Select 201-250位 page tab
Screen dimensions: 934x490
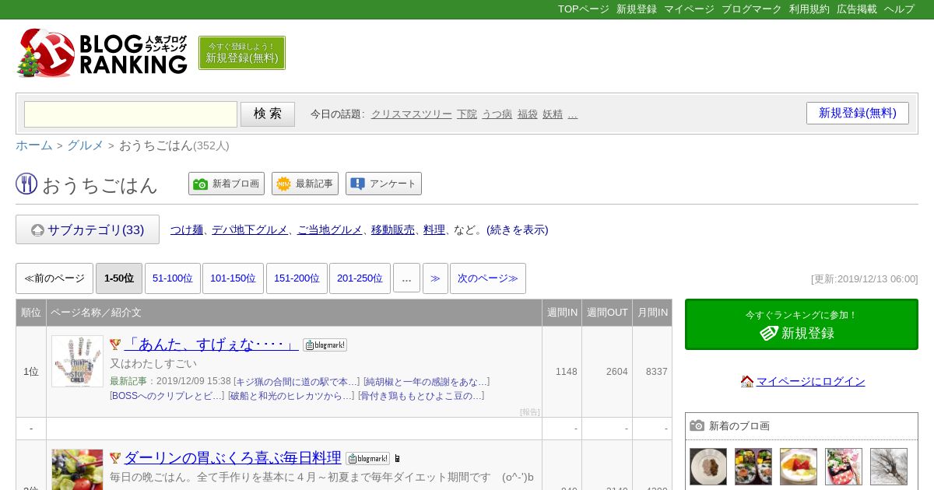360,278
